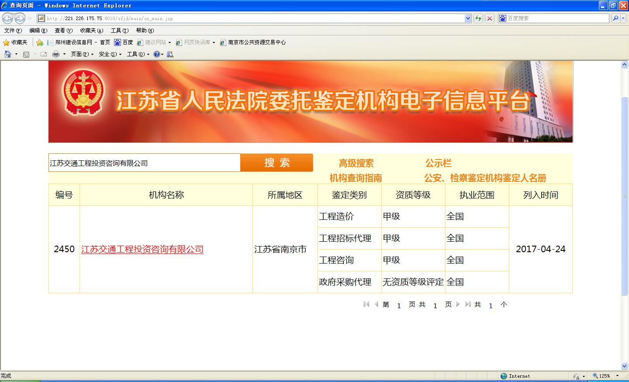629x382 pixels.
Task: Go to the next results page arrow
Action: pyautogui.click(x=458, y=304)
